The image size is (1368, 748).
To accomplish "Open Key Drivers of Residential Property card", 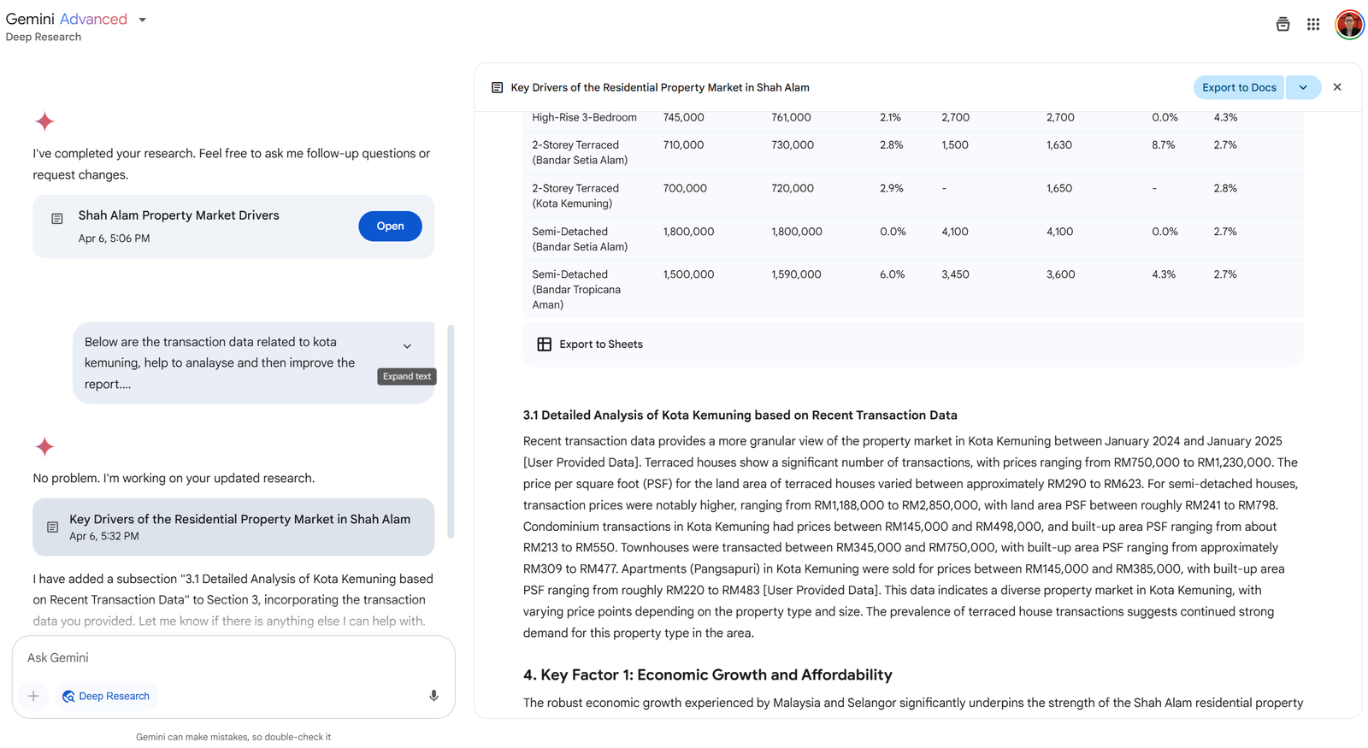I will click(x=233, y=527).
